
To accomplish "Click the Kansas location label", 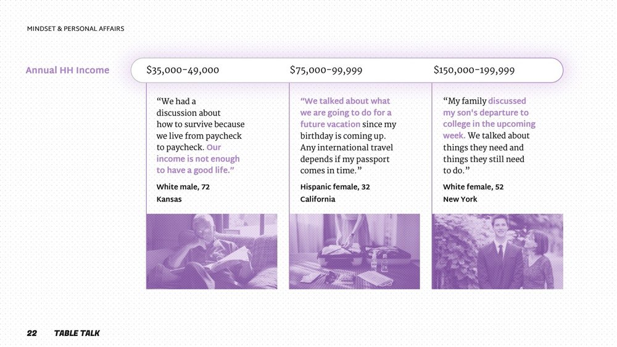I will (169, 199).
